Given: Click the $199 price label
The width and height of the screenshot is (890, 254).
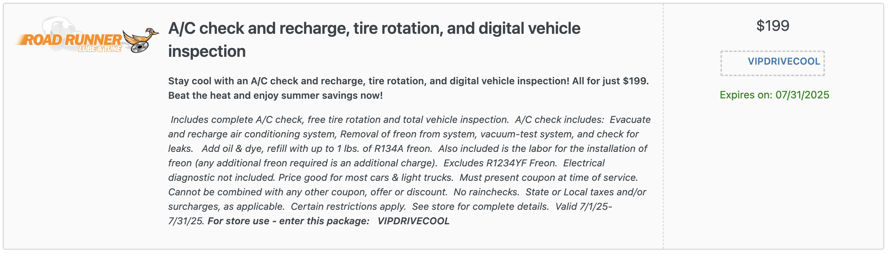Looking at the screenshot, I should (x=773, y=26).
